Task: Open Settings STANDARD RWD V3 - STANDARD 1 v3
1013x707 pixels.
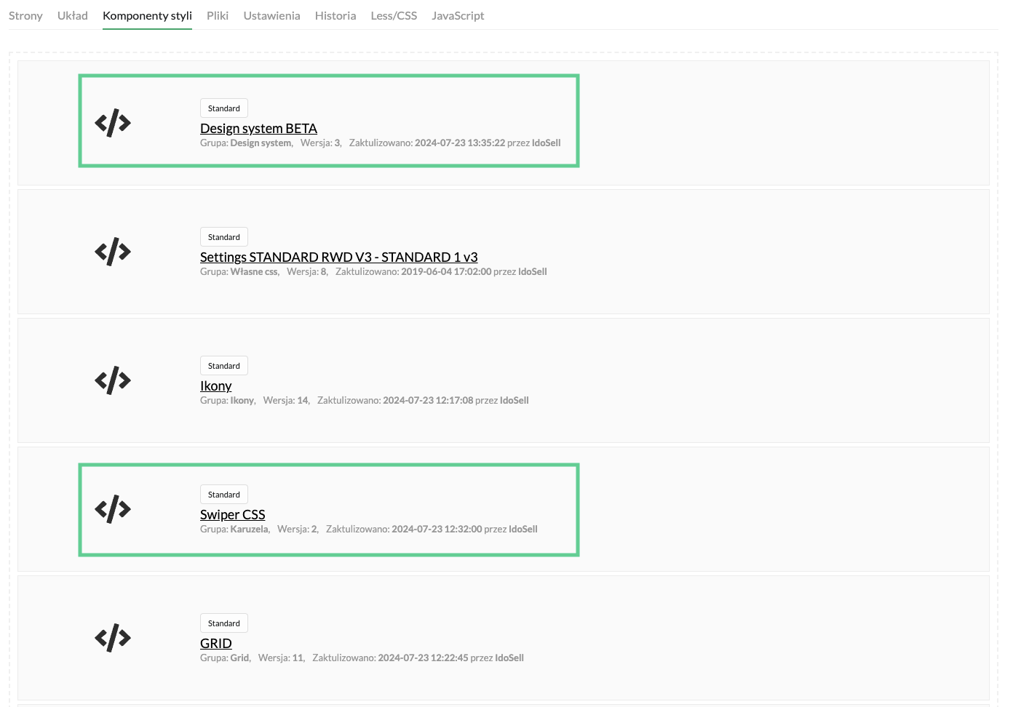Action: point(338,257)
